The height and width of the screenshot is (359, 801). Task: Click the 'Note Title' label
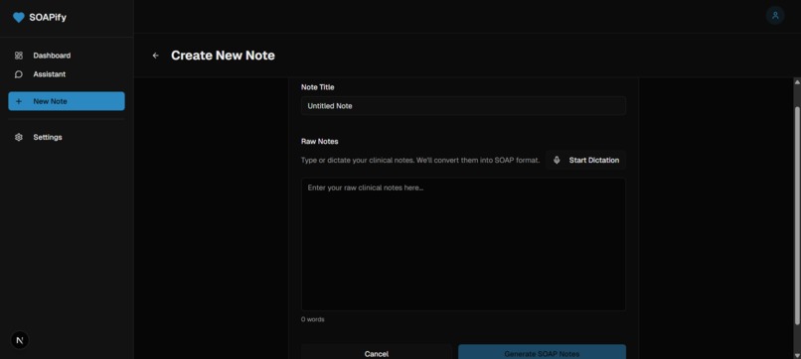318,87
